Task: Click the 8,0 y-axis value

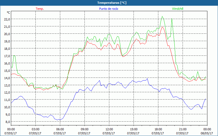Action: tap(7, 122)
